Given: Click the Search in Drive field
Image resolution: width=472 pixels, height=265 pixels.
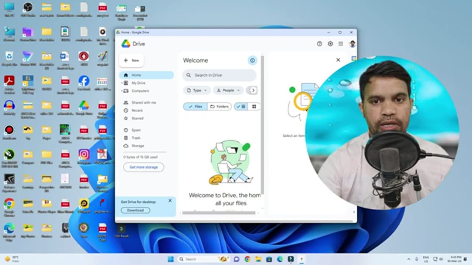Looking at the screenshot, I should 219,75.
